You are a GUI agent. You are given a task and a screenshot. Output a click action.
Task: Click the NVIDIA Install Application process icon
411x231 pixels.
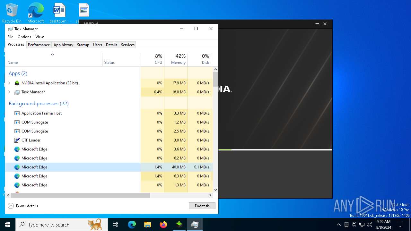click(x=17, y=83)
